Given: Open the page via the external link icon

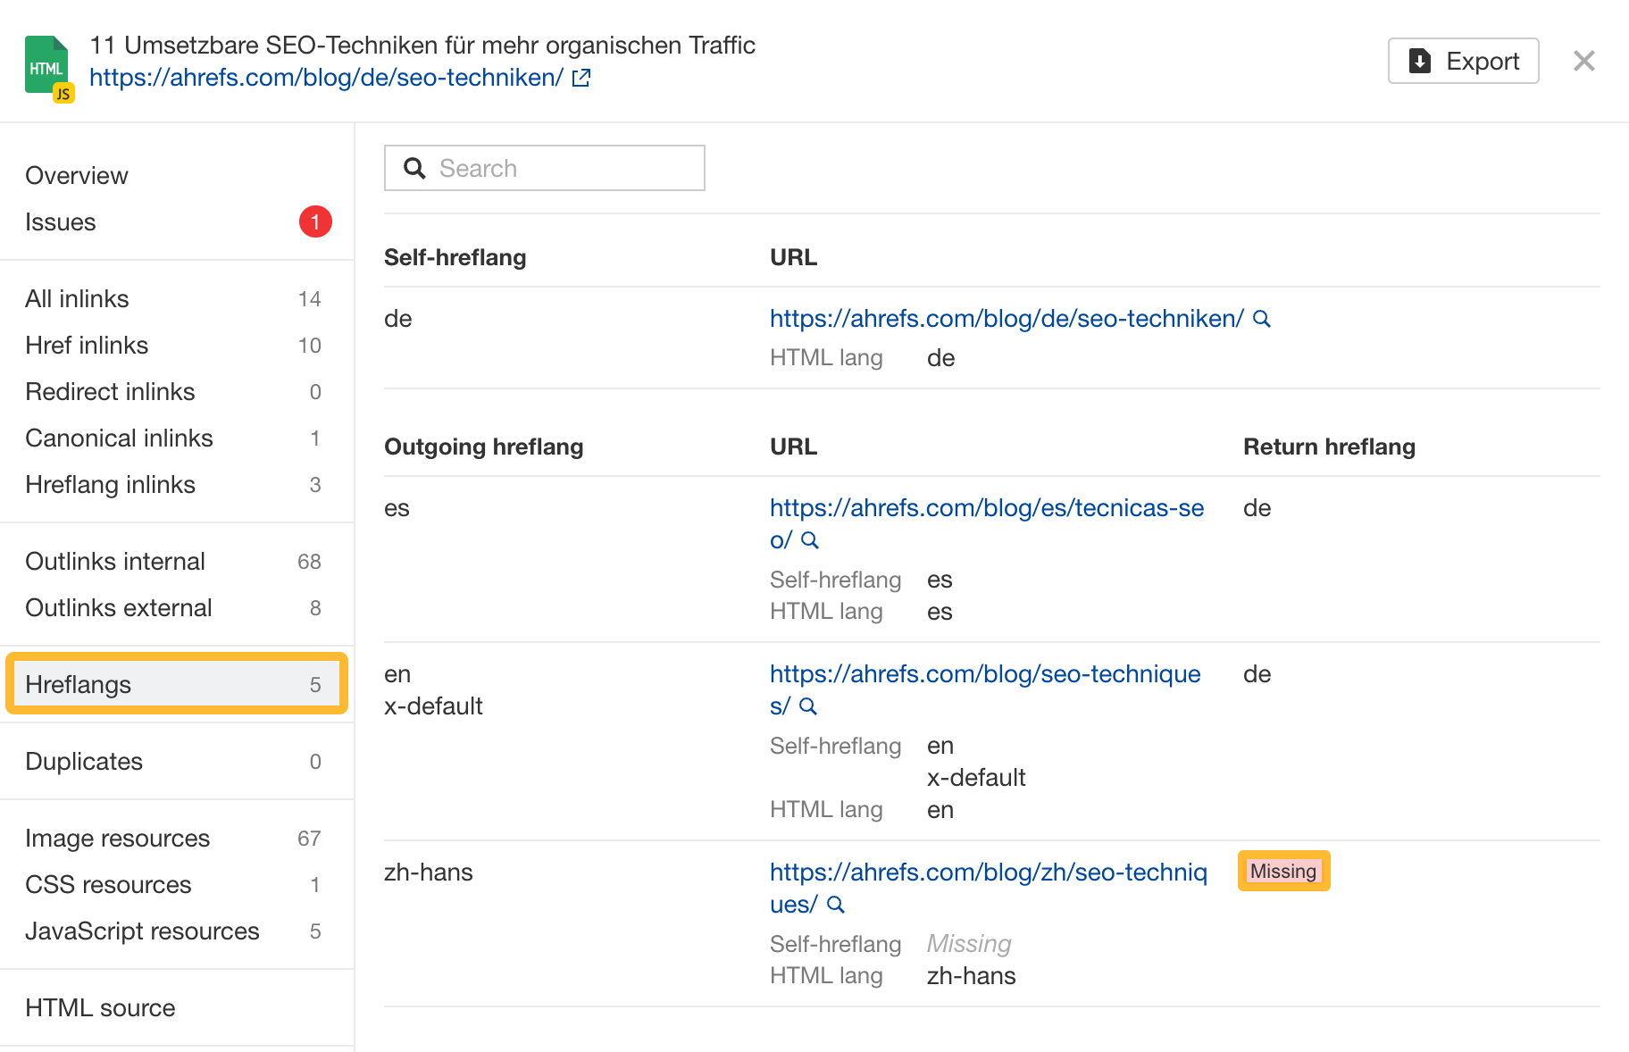Looking at the screenshot, I should pos(581,78).
